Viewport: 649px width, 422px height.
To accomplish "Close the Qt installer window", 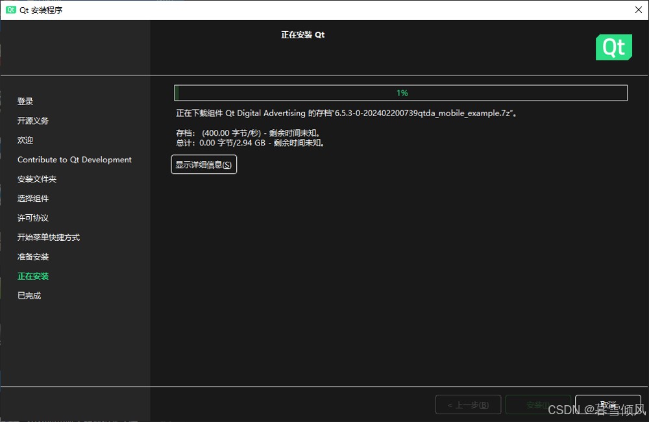I will pos(638,10).
